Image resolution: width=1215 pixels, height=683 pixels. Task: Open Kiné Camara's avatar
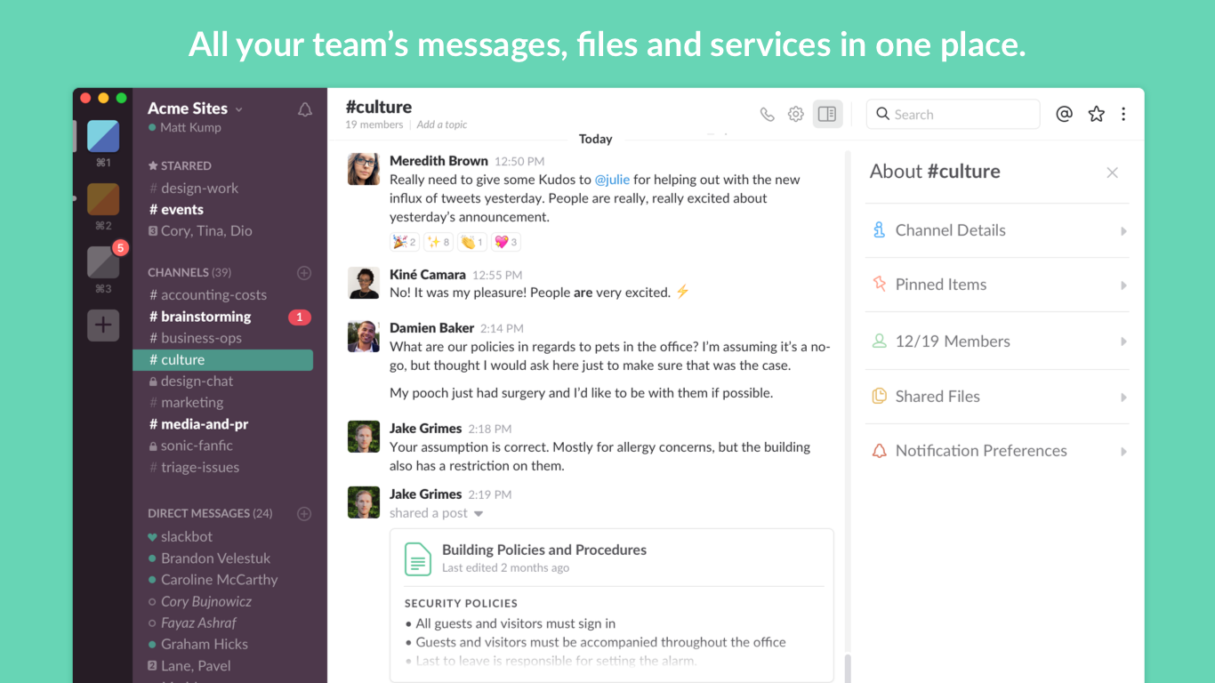click(x=364, y=283)
